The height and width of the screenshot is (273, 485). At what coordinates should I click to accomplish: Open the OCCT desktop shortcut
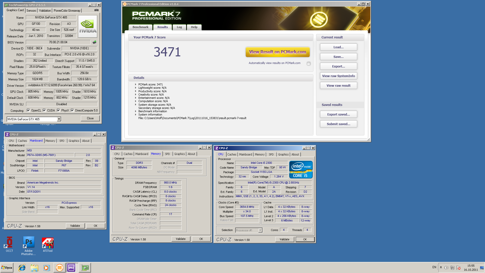9,244
